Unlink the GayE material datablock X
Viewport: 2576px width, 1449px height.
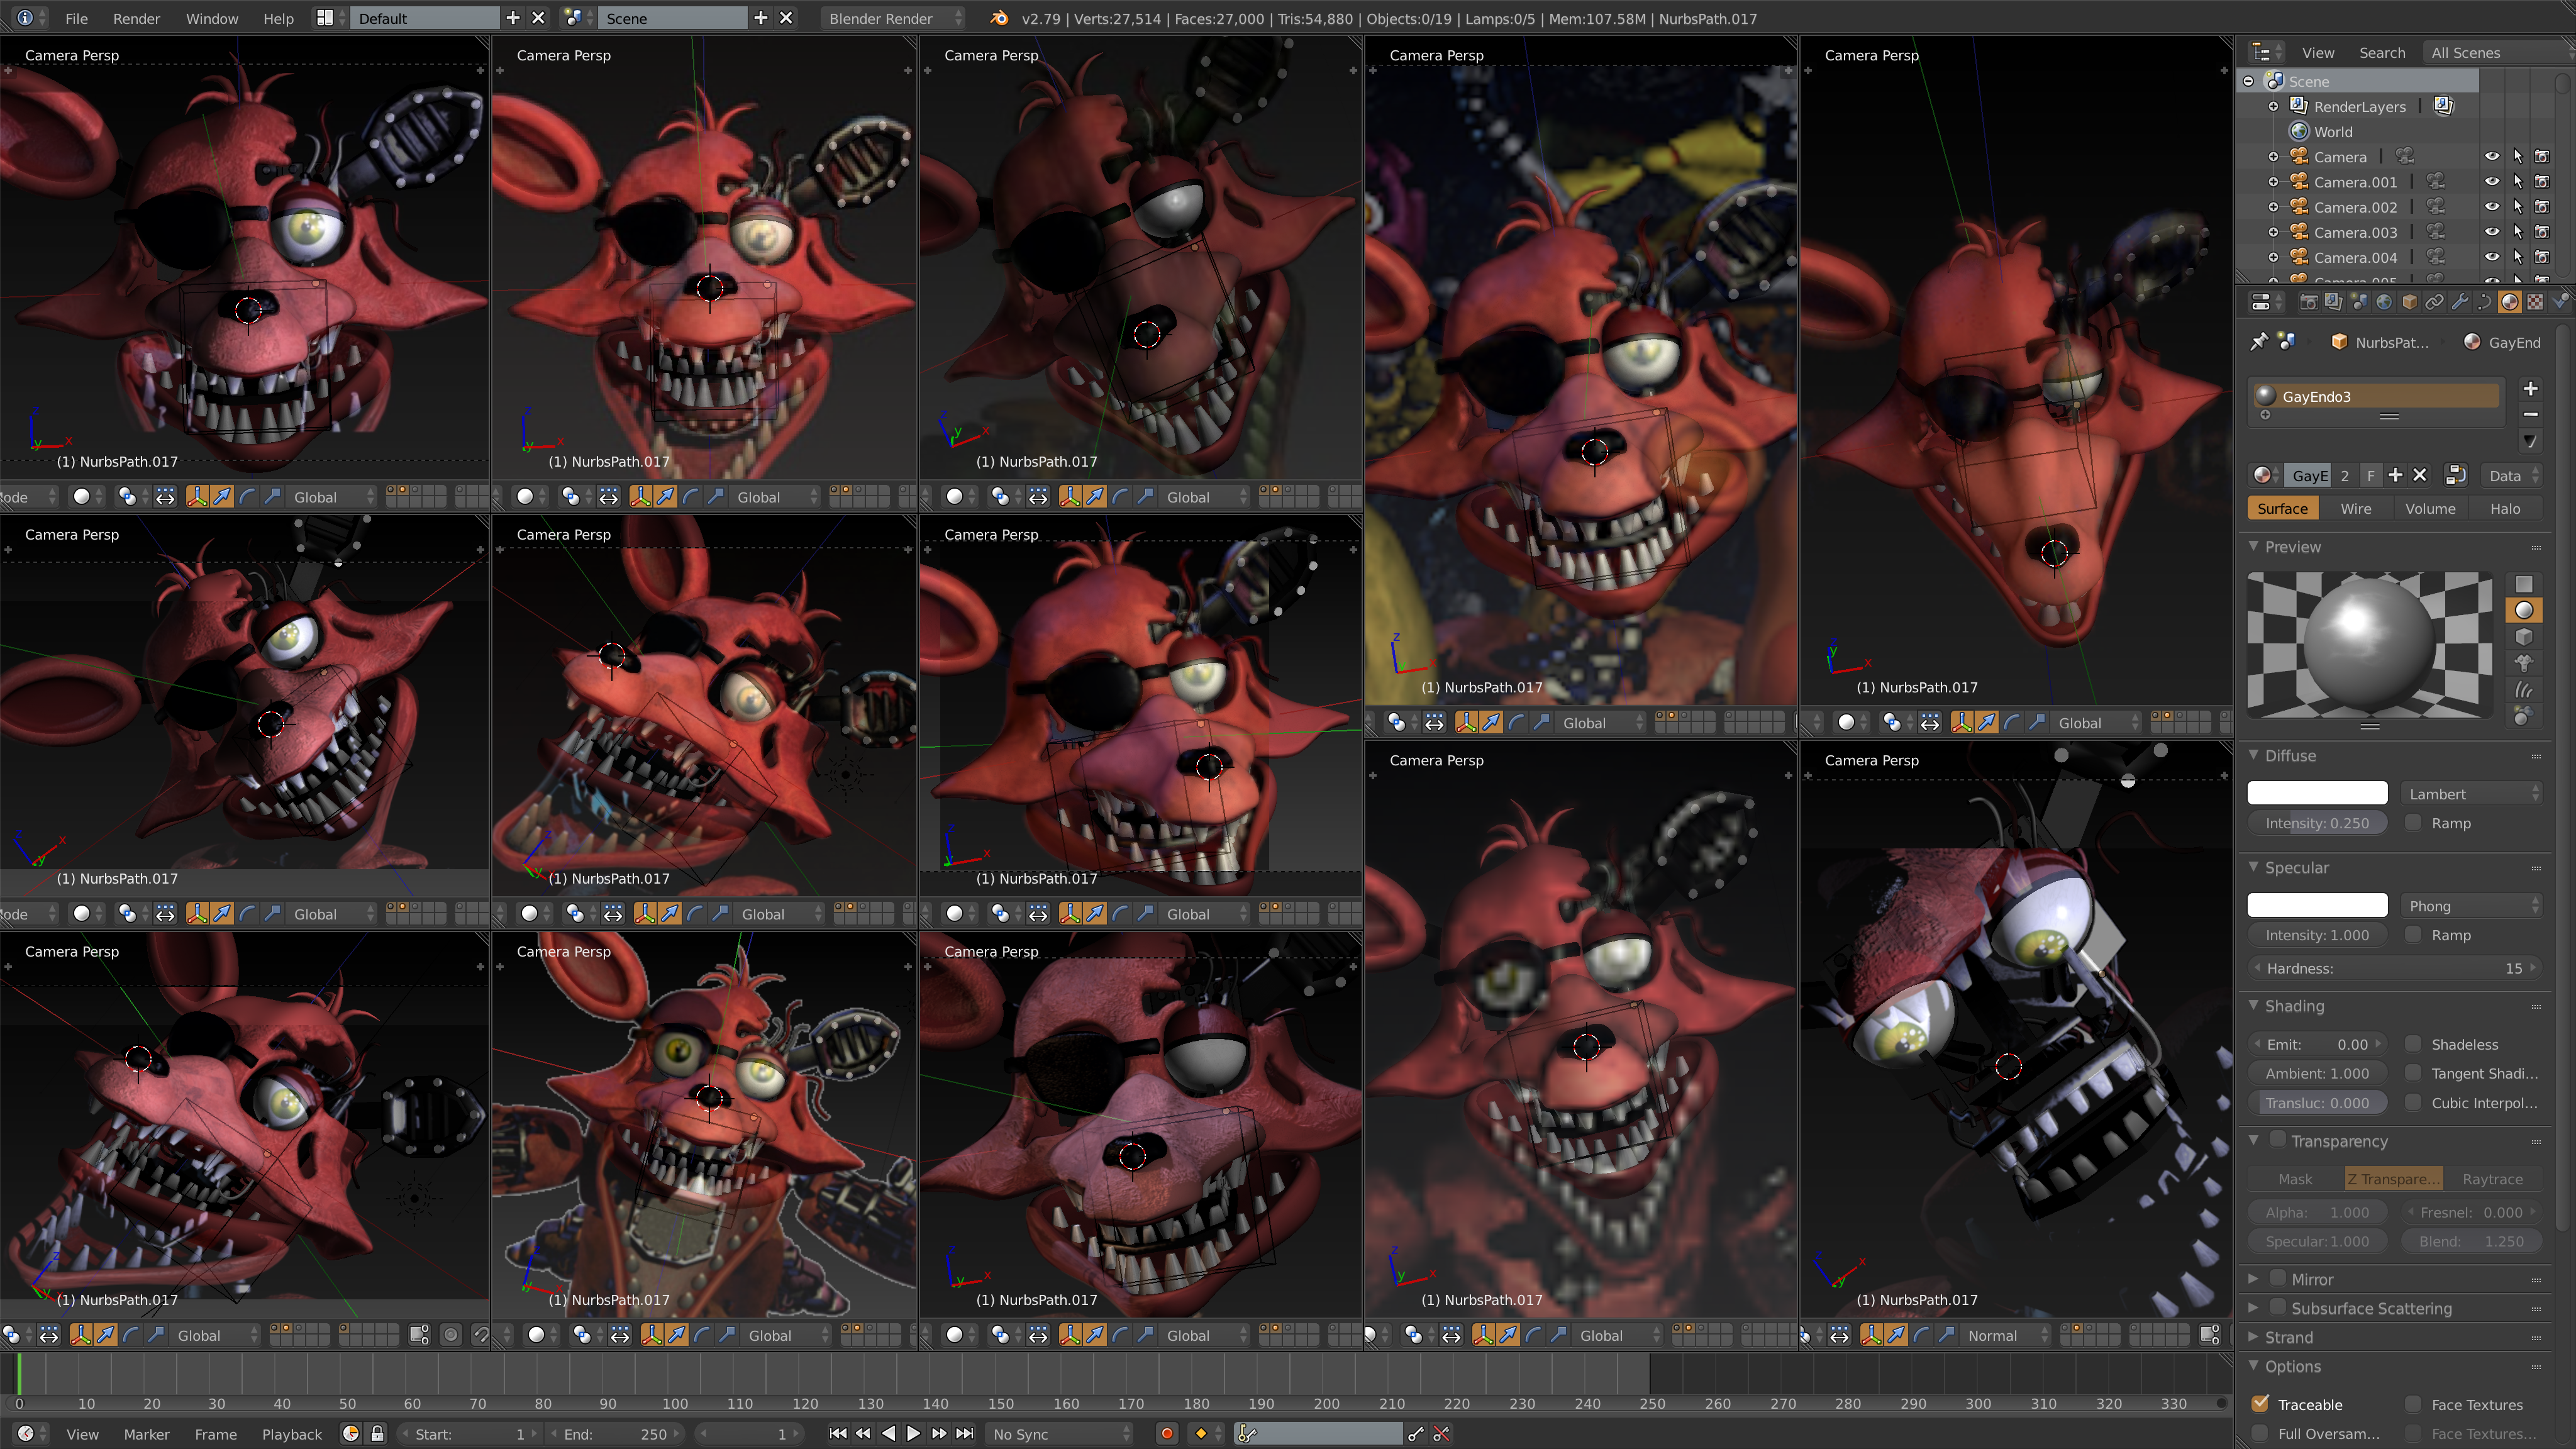[x=2420, y=476]
